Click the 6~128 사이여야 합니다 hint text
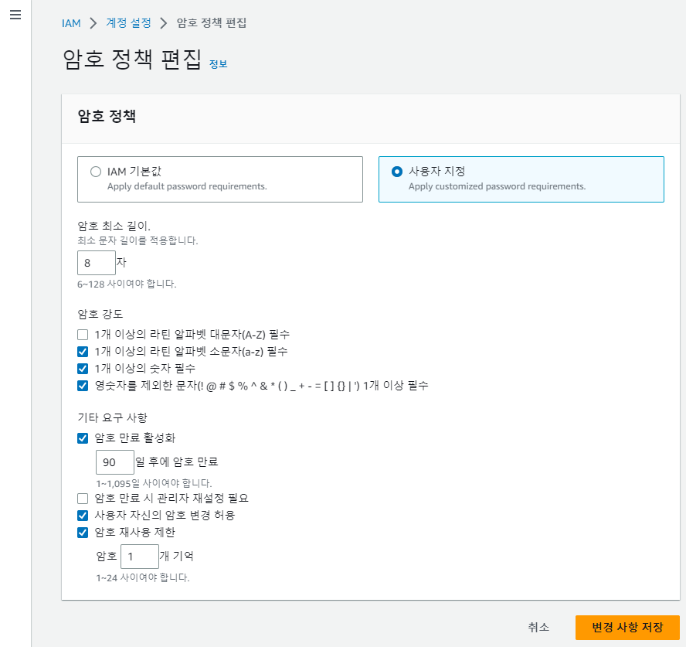Screen dimensions: 686x647 (127, 284)
